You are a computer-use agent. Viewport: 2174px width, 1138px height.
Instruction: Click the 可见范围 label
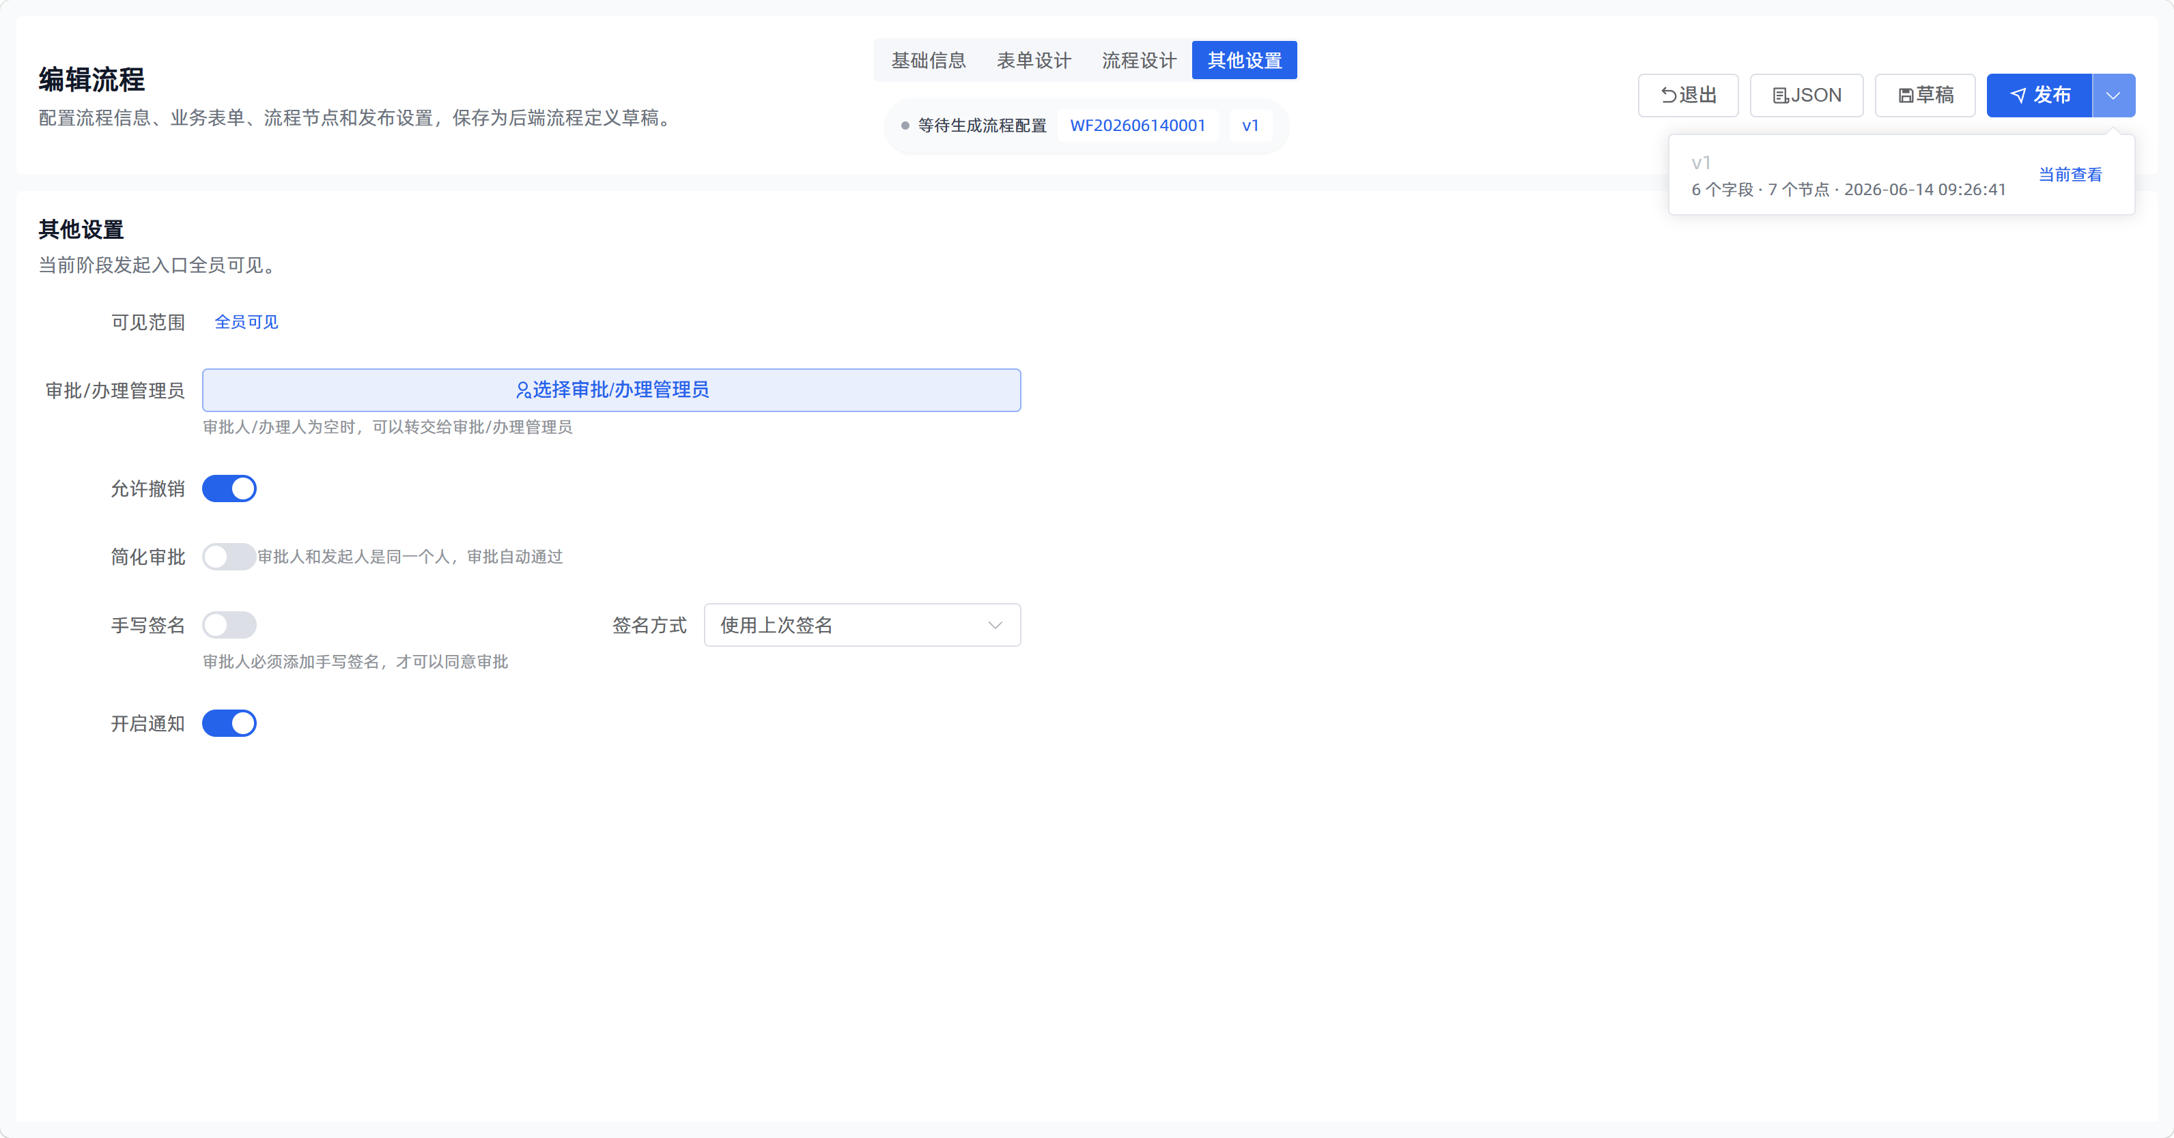(147, 322)
